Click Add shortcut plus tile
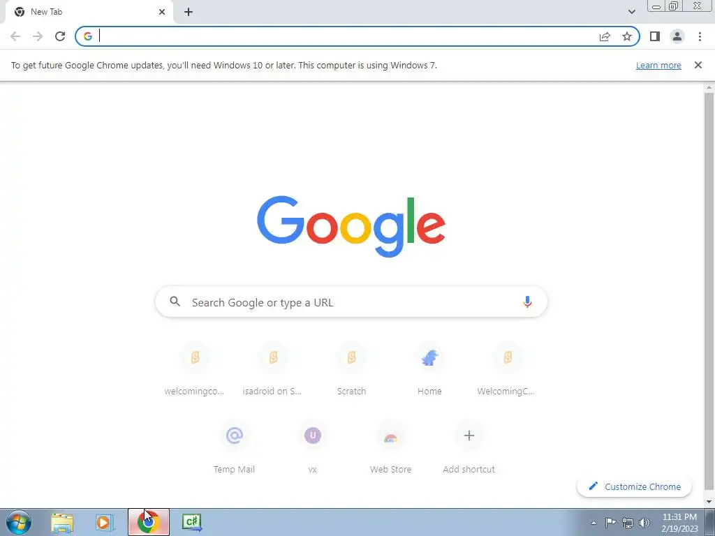Viewport: 715px width, 536px height. click(469, 447)
